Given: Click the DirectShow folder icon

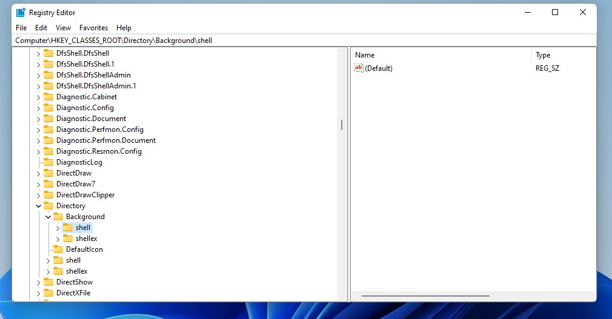Looking at the screenshot, I should tap(48, 281).
